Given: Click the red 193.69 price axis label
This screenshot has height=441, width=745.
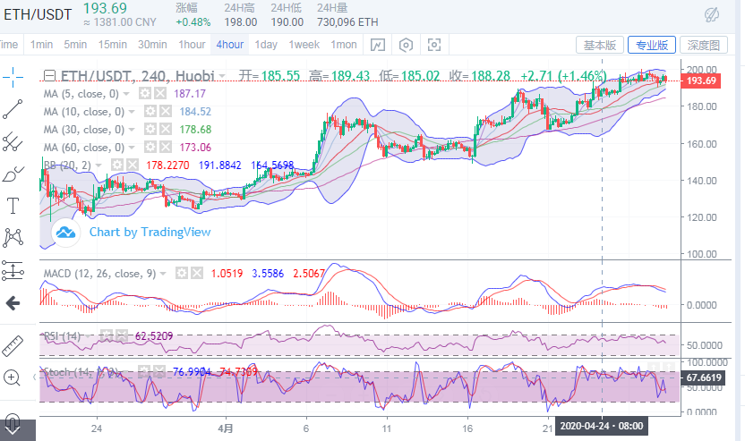Looking at the screenshot, I should 701,81.
